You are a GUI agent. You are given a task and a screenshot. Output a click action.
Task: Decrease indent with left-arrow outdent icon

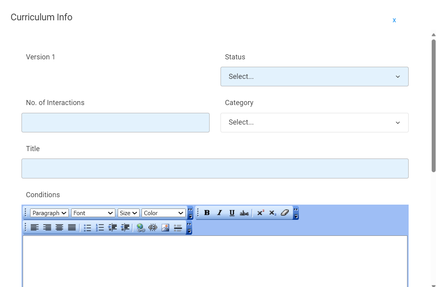[x=125, y=228]
